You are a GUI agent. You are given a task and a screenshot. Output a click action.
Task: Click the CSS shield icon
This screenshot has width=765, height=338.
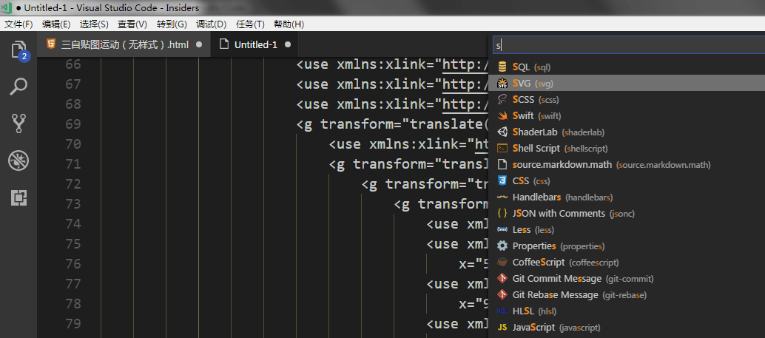[502, 180]
